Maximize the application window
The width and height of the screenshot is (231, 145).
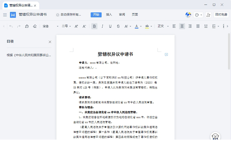214,5
